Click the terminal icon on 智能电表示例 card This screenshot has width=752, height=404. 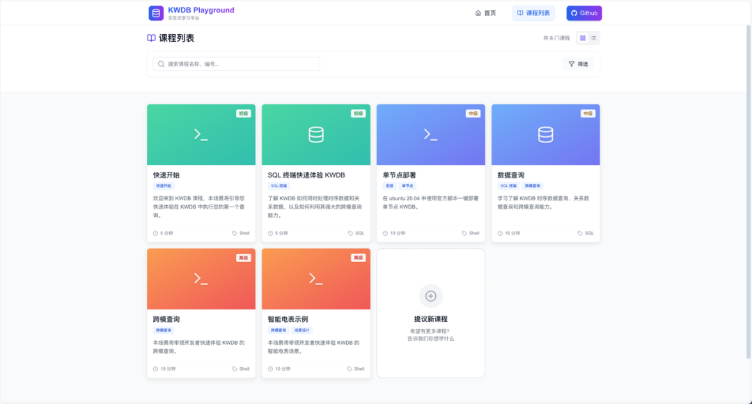pos(316,279)
